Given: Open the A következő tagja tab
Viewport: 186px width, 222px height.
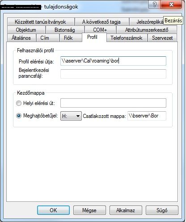Looking at the screenshot, I should 101,22.
